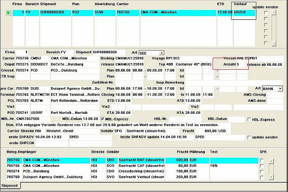Click the empty Insp.Bemerkung field
Screen dimensions: 288x192
[x=234, y=82]
